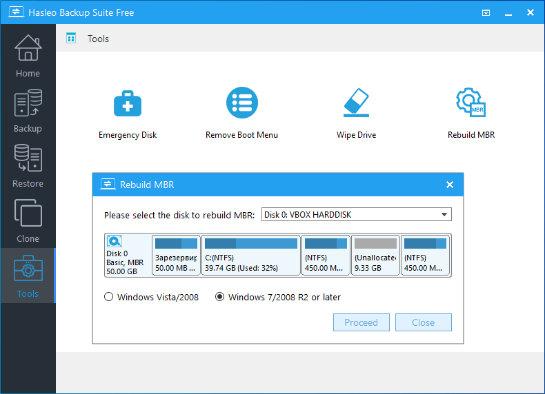545x394 pixels.
Task: Open the Rebuild MBR tool
Action: 471,113
